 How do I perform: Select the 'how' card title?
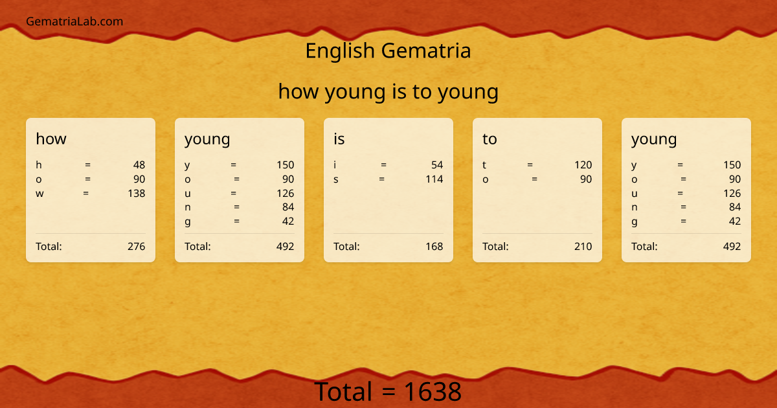tap(51, 139)
